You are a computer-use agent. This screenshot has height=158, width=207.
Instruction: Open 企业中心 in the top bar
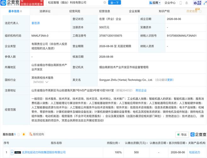tap(170, 3)
